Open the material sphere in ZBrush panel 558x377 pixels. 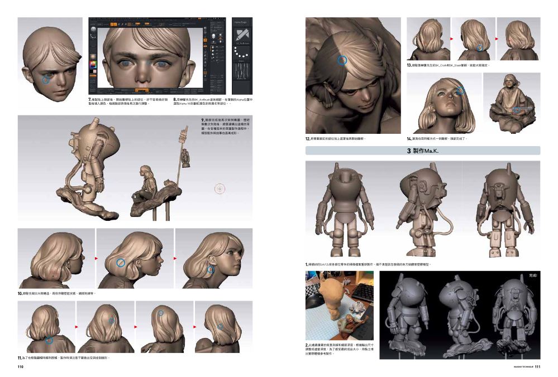[x=93, y=29]
